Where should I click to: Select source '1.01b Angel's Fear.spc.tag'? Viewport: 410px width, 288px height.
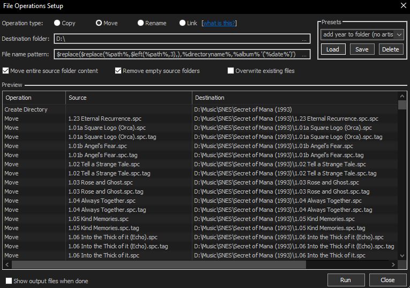[102, 156]
